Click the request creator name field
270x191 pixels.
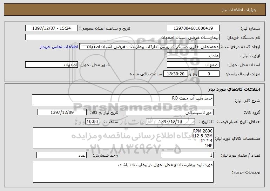click(149, 47)
